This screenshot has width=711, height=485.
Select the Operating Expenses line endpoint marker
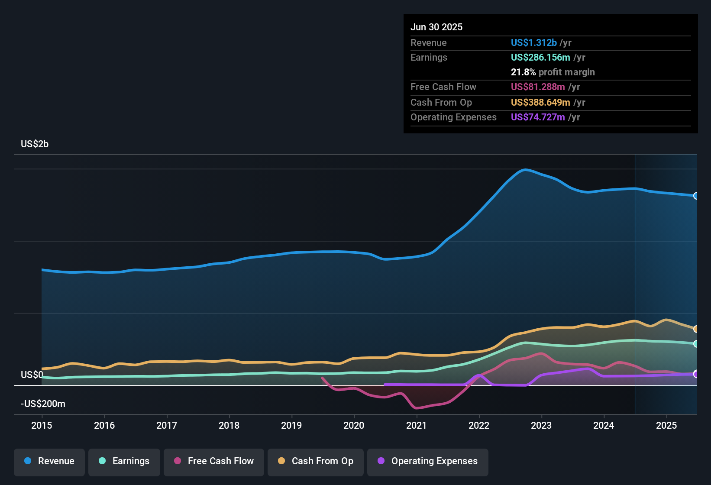[x=696, y=374]
